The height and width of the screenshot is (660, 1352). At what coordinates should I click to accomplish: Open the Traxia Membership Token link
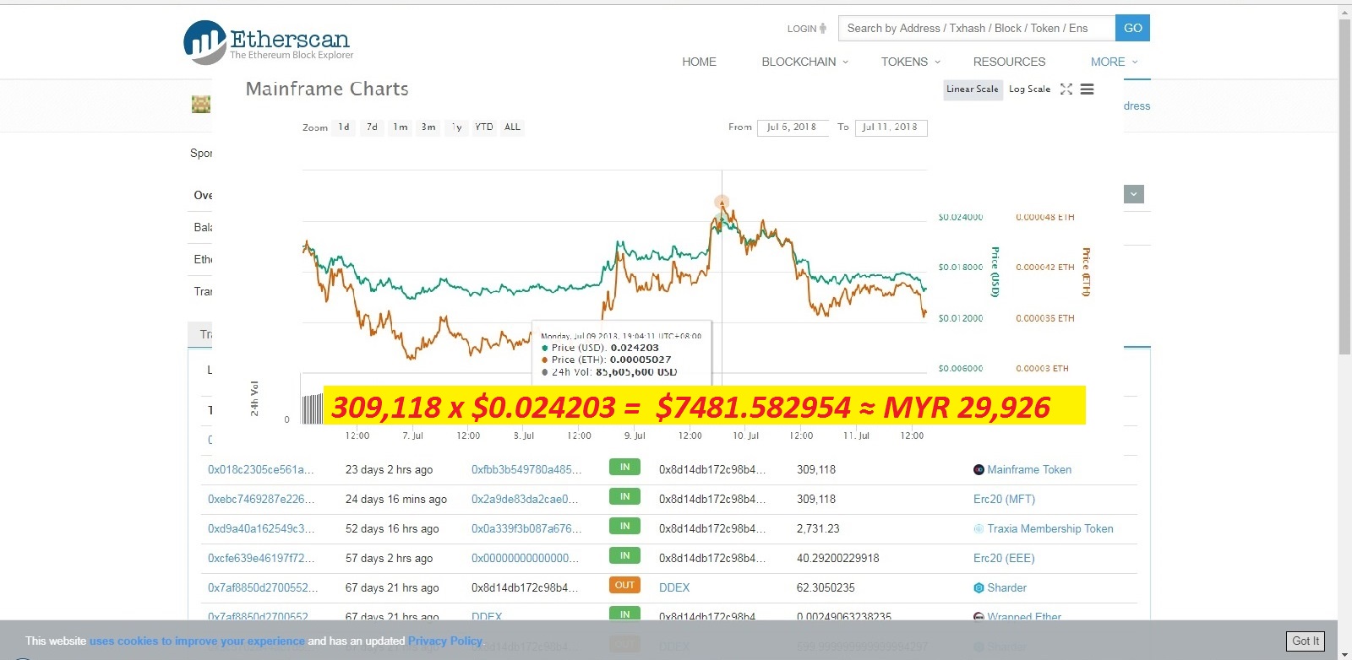(x=1050, y=529)
